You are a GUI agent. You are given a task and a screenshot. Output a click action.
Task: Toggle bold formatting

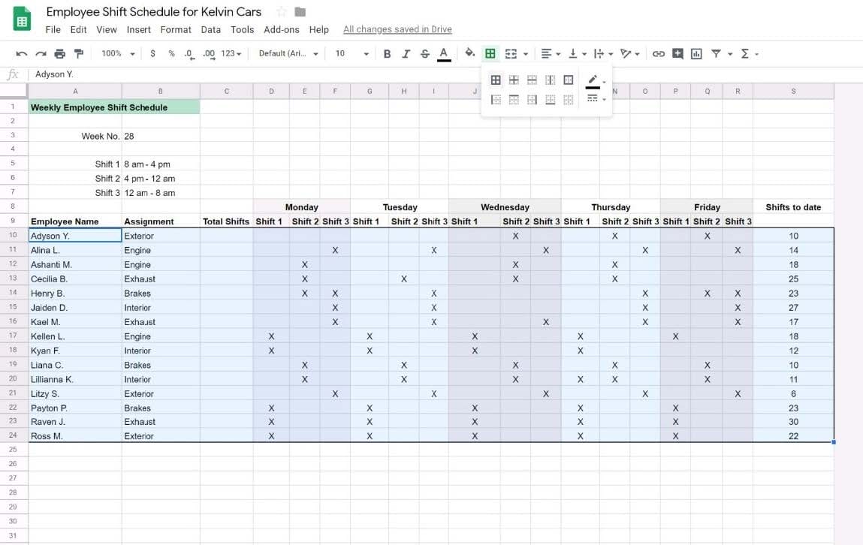[387, 53]
